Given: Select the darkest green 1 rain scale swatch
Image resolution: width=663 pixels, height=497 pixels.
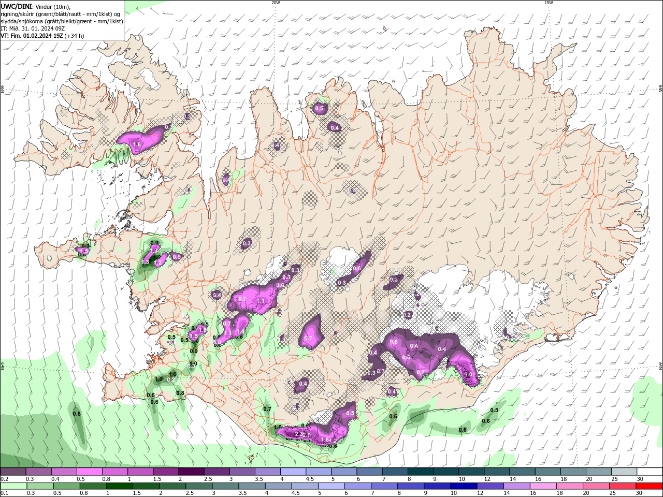Looking at the screenshot, I should 119,486.
